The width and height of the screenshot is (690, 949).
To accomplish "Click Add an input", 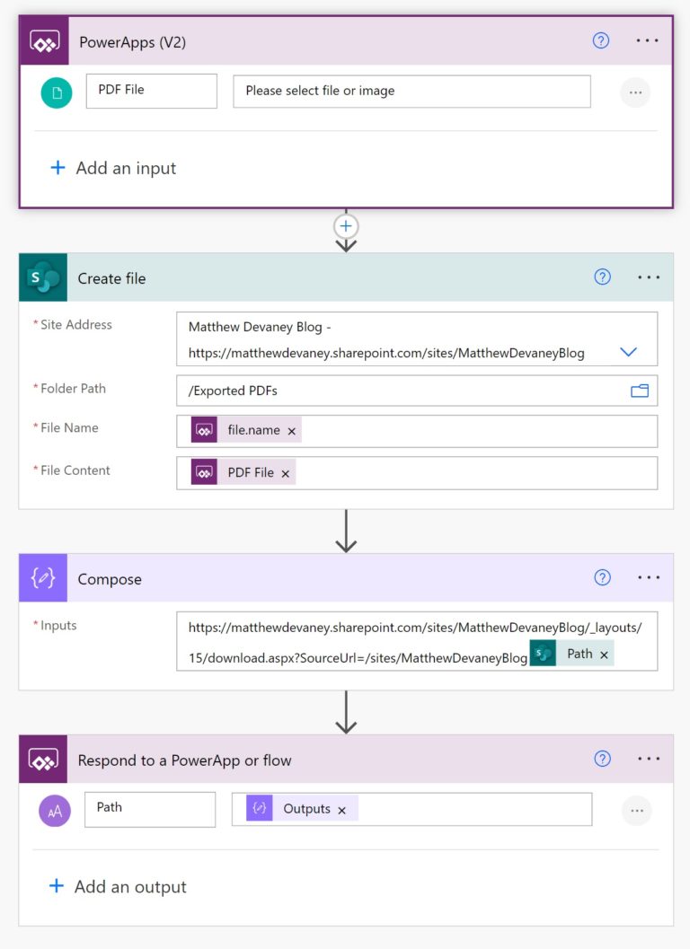I will 113,168.
